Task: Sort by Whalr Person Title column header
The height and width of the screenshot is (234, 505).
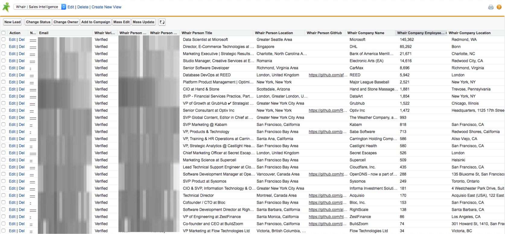Action: [197, 33]
